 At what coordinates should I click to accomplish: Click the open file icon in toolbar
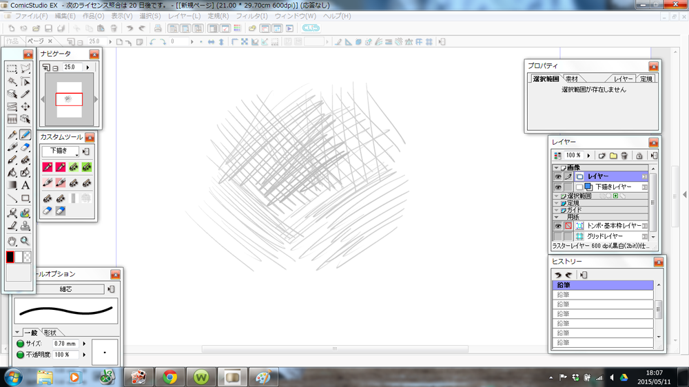point(36,28)
